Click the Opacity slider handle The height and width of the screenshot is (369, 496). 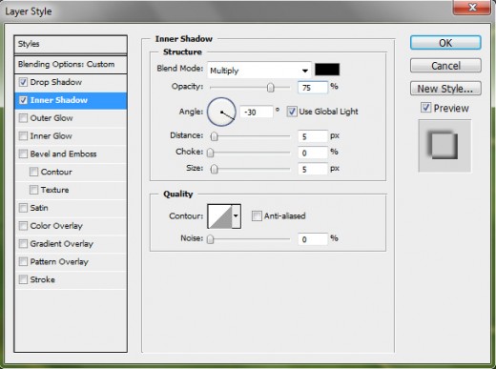tap(271, 88)
